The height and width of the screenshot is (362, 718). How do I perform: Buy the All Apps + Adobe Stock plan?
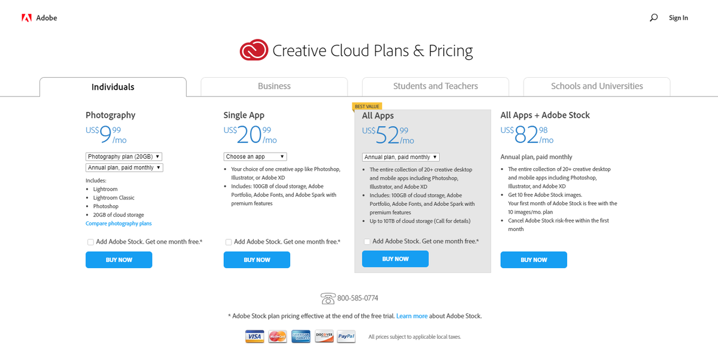click(534, 260)
